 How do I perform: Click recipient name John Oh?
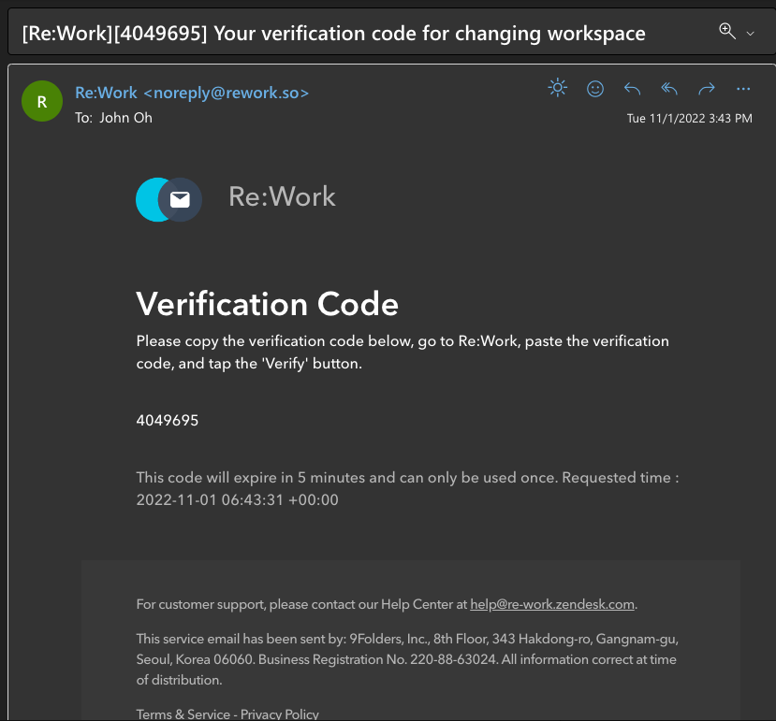(x=125, y=118)
